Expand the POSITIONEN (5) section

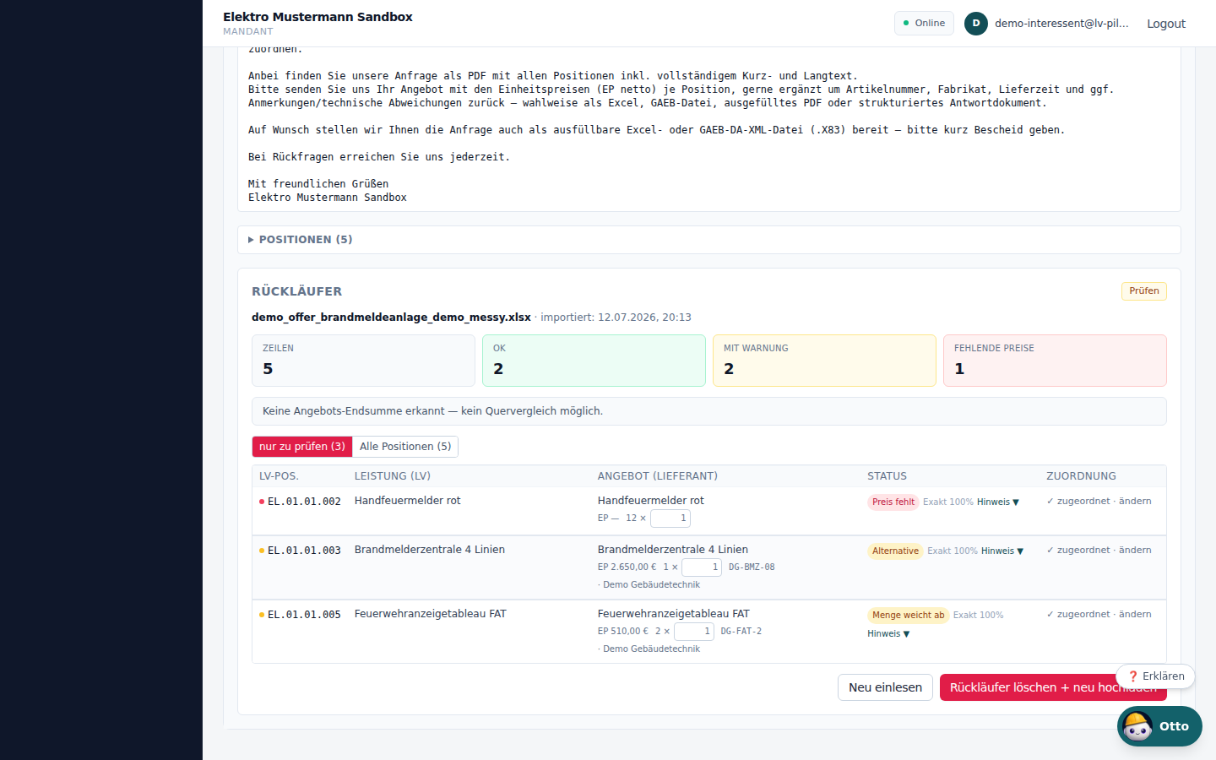pos(709,240)
